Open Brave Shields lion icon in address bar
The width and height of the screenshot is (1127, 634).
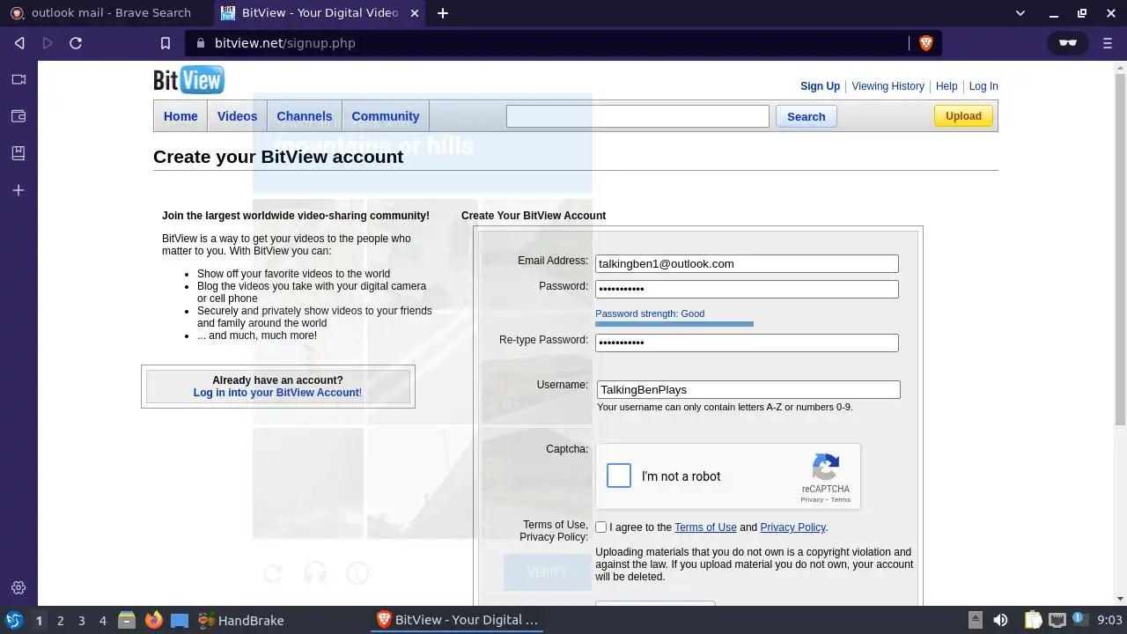925,43
